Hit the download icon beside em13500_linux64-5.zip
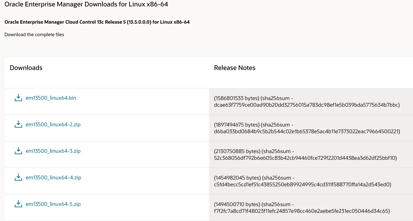Screen dimensions: 413x221 18,204
